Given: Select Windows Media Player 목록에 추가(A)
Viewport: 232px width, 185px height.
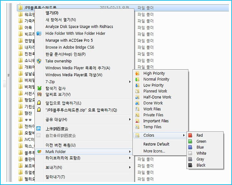Looking at the screenshot, I should (x=78, y=68).
